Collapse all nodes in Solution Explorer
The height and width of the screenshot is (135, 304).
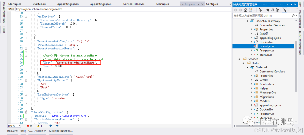[x=272, y=10]
